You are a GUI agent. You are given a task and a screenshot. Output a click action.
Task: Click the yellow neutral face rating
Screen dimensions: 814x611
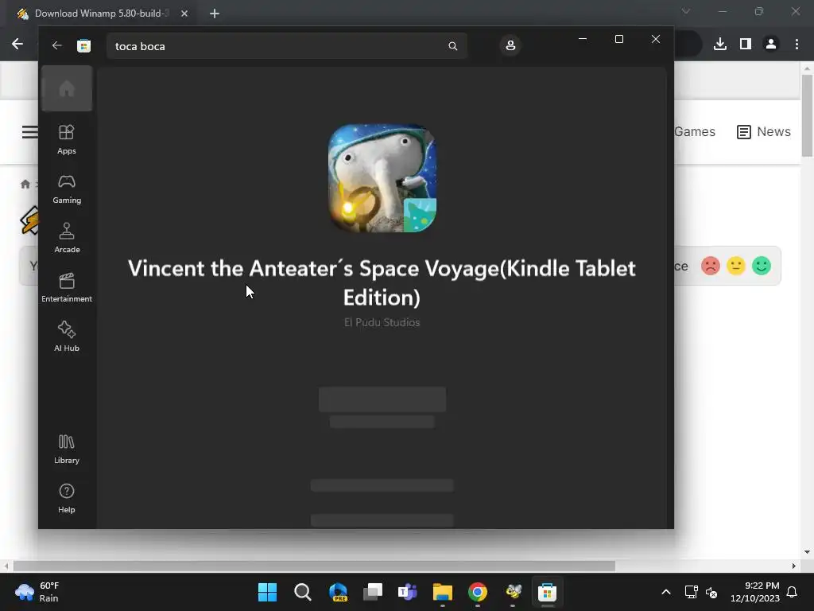pos(735,266)
